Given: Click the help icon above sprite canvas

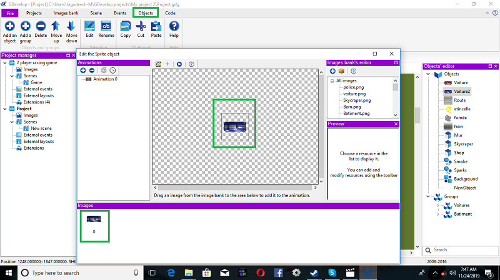Looking at the screenshot, I should click(191, 64).
